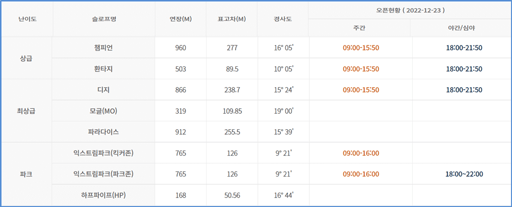This screenshot has height=207, width=512.
Task: Click 환타지 daytime hours 09:00-15:50
Action: pos(361,69)
